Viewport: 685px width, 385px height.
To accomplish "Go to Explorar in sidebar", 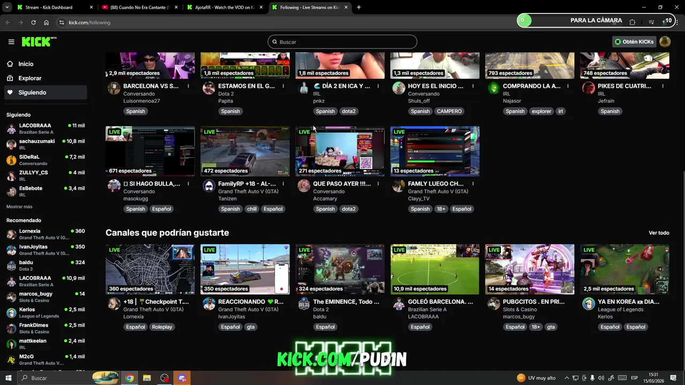I will tap(45, 78).
